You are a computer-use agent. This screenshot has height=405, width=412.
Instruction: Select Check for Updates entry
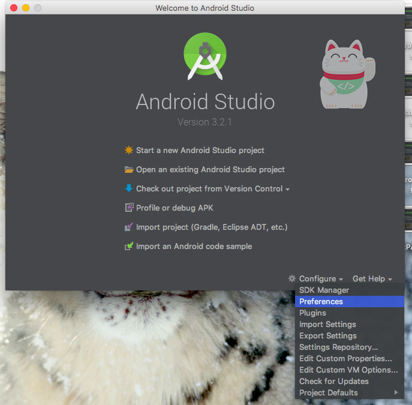point(350,381)
